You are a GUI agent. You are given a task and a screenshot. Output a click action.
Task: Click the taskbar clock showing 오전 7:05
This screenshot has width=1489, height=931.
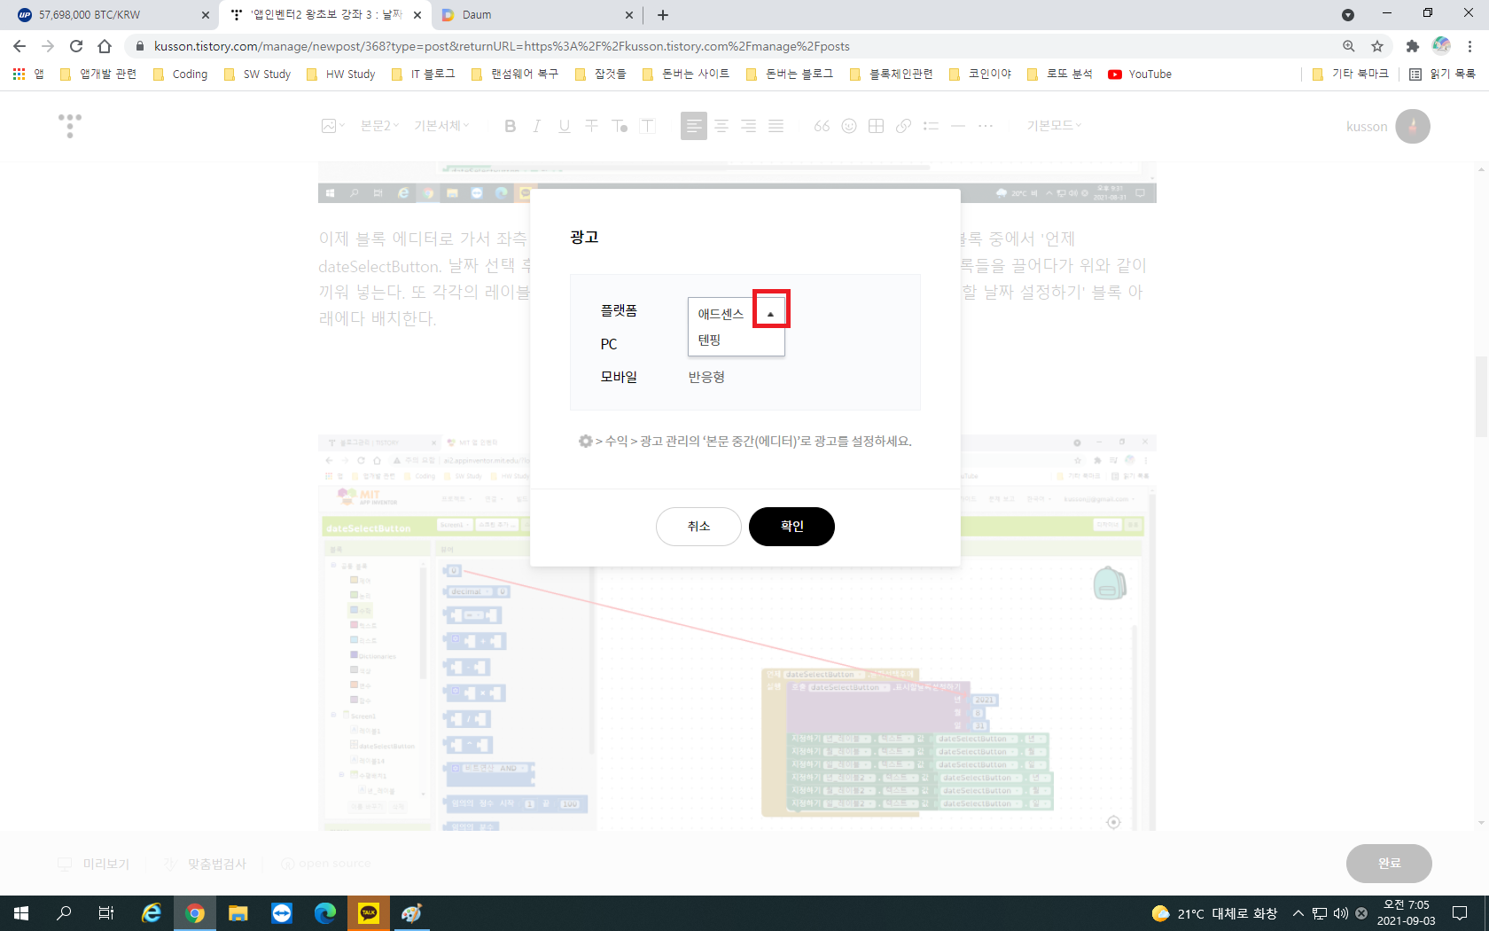click(1406, 913)
